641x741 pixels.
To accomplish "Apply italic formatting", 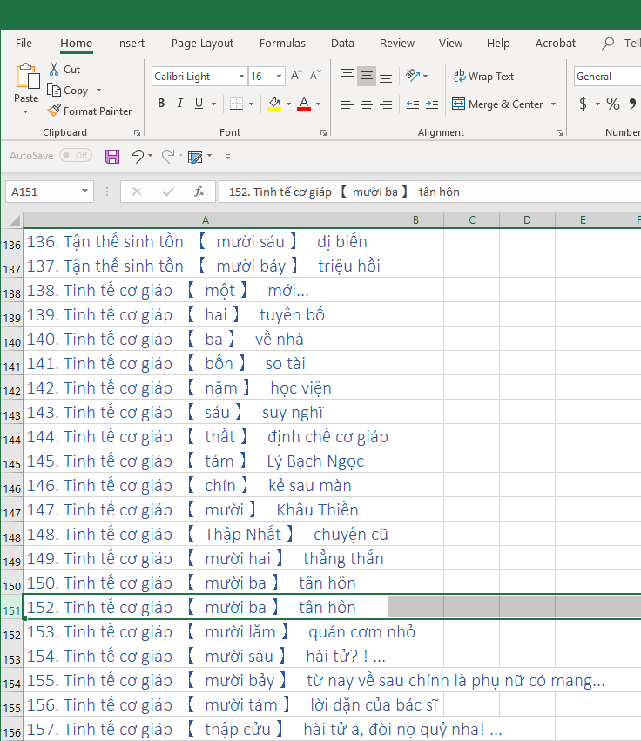I will [180, 104].
